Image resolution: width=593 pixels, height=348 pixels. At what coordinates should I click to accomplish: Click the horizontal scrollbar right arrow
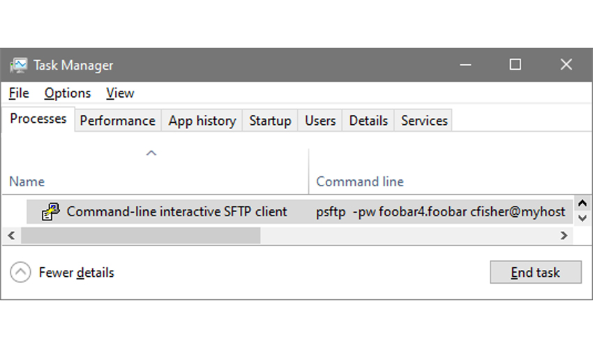pyautogui.click(x=564, y=236)
